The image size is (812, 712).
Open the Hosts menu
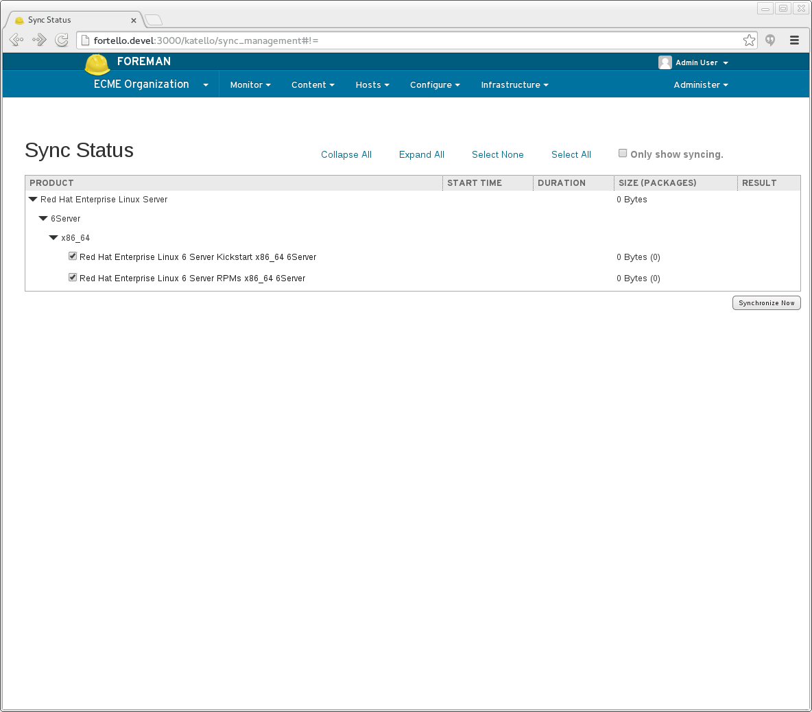tap(372, 85)
